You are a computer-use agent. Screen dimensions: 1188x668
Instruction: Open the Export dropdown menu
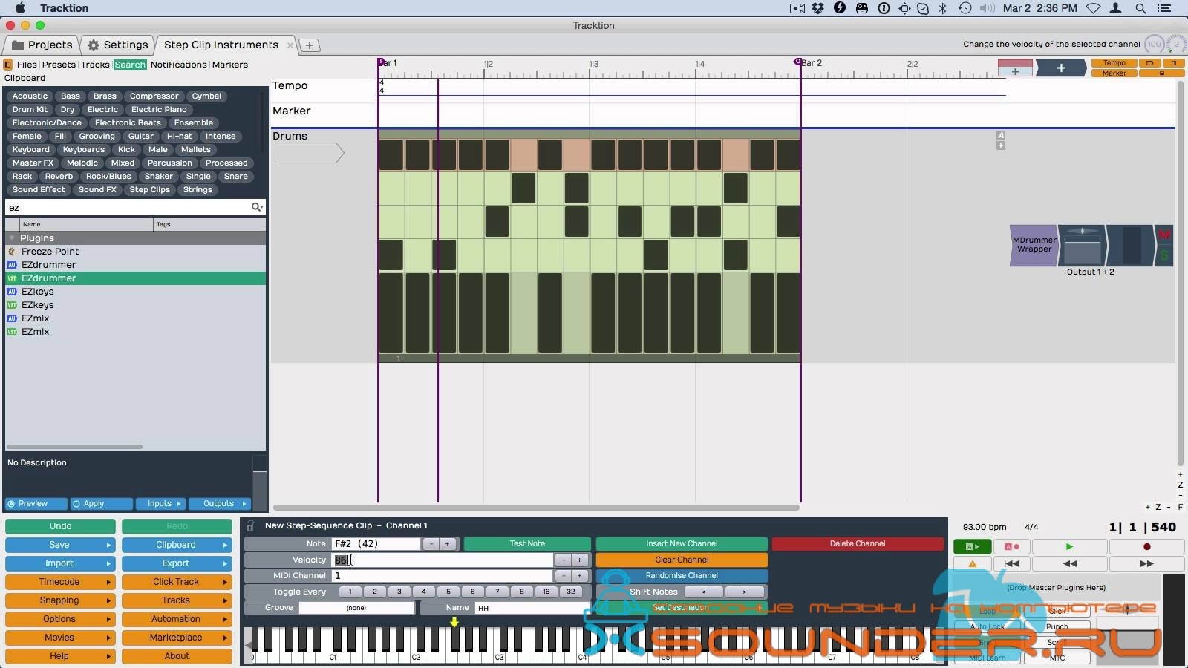pyautogui.click(x=177, y=563)
